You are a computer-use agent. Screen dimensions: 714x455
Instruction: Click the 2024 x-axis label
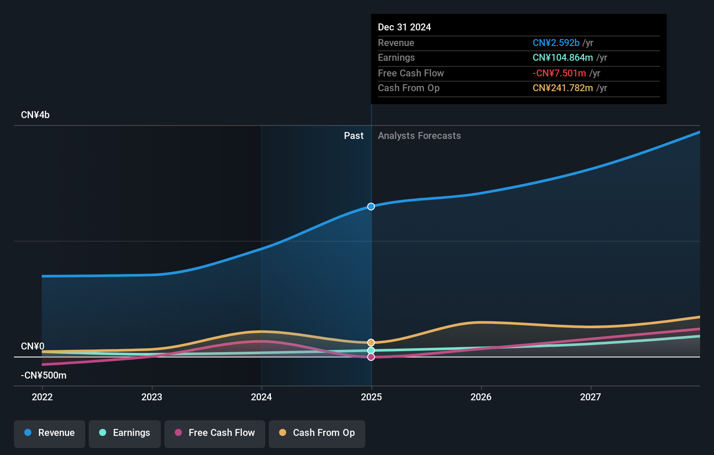[261, 397]
